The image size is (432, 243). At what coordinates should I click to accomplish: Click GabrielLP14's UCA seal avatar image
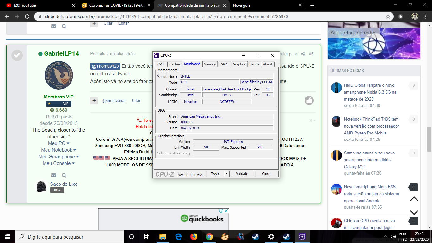pyautogui.click(x=59, y=75)
